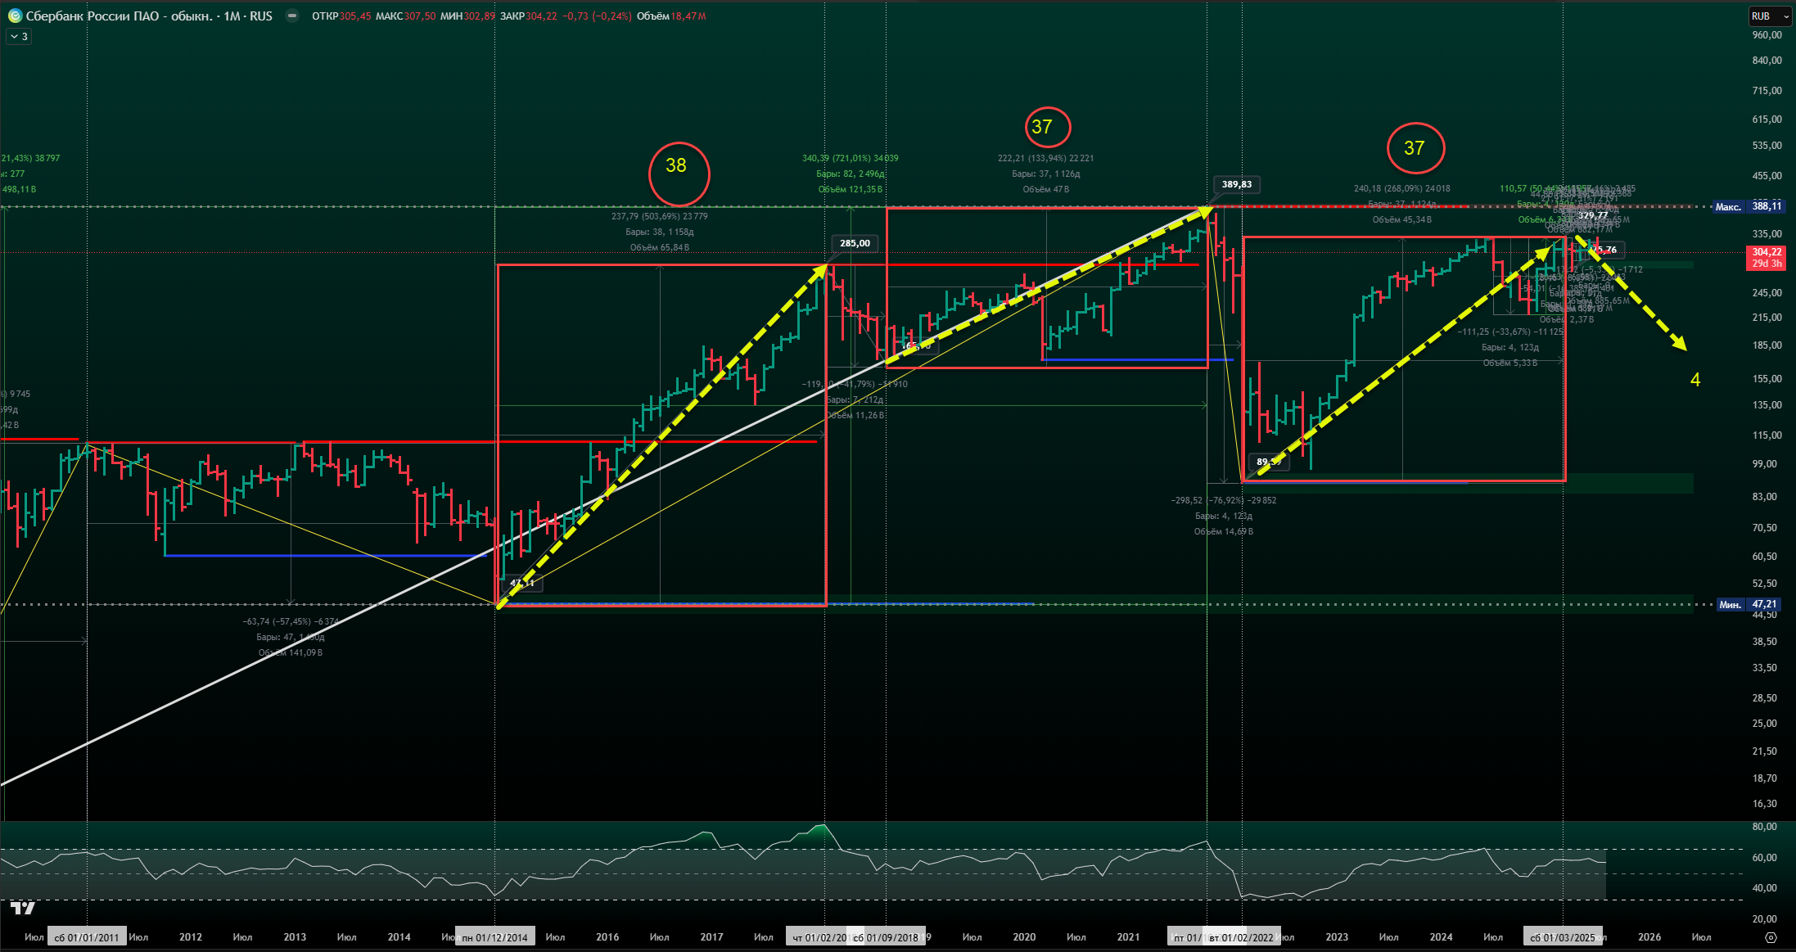Screen dimensions: 1796x952
Task: Select the пн 01/12/2014 date marker
Action: pyautogui.click(x=494, y=937)
